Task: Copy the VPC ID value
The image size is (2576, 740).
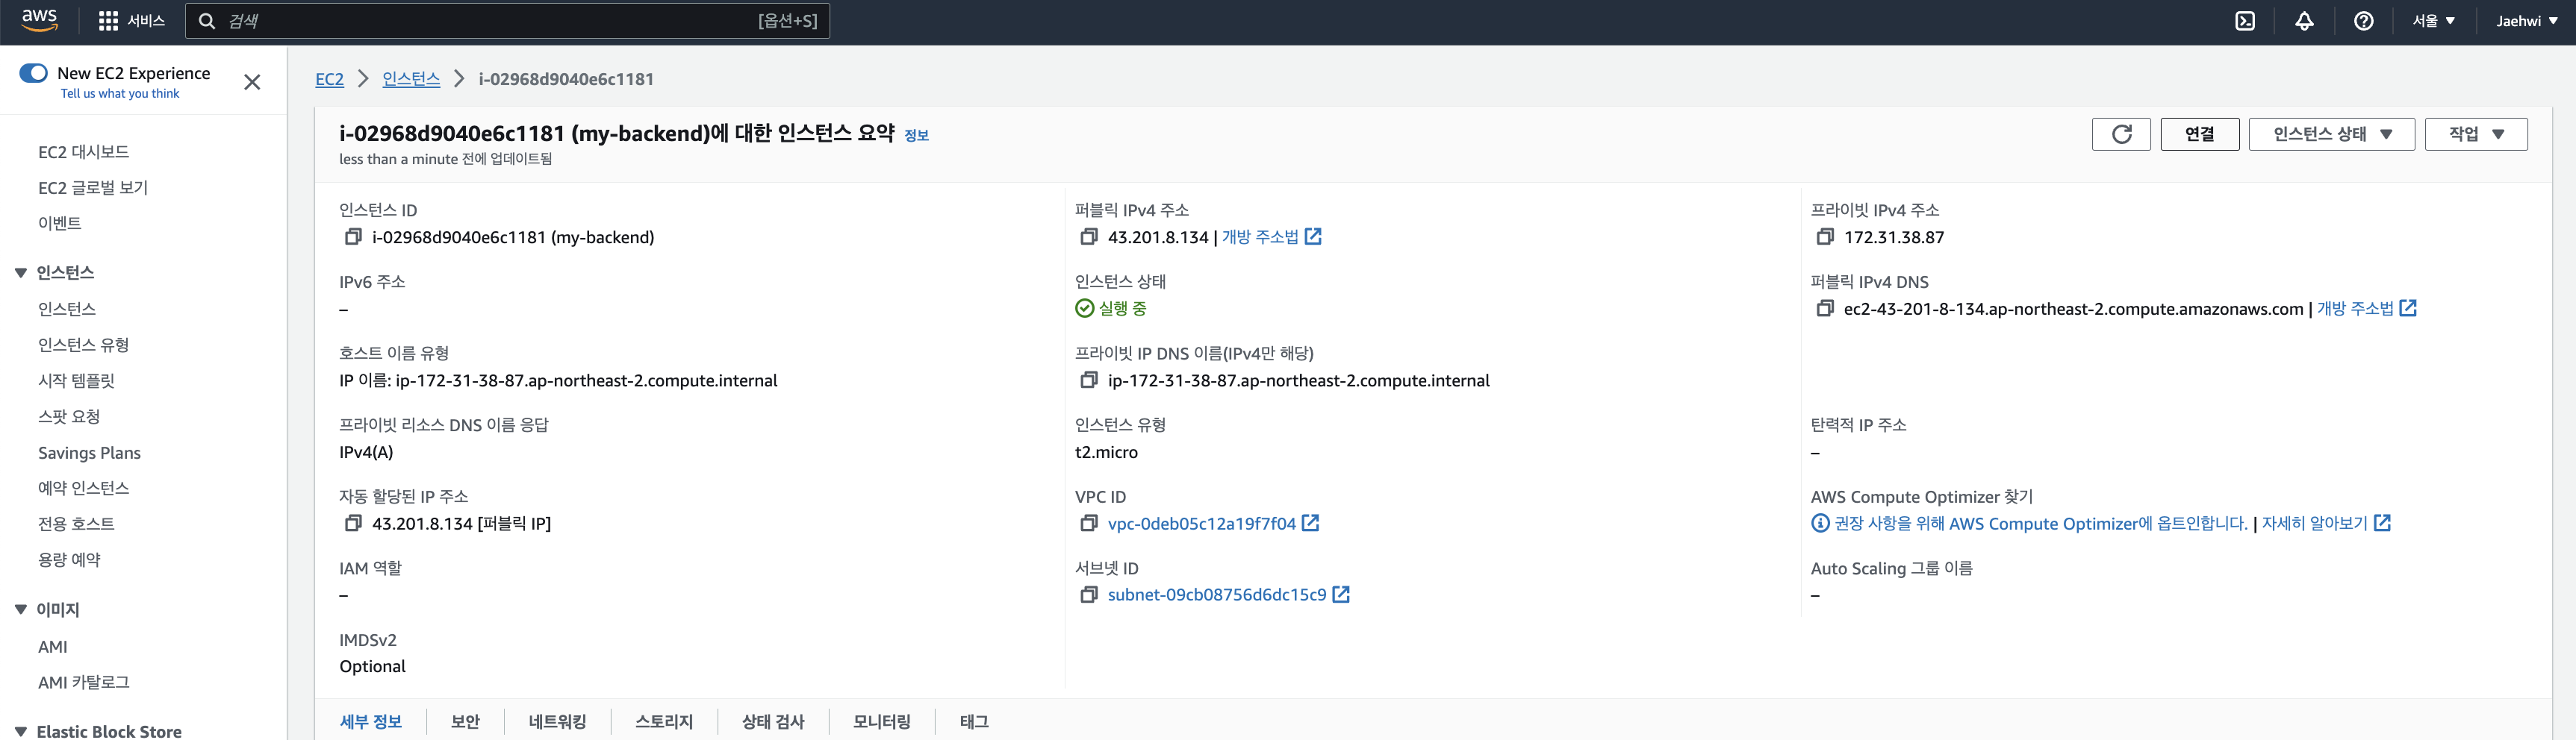Action: pos(1089,523)
